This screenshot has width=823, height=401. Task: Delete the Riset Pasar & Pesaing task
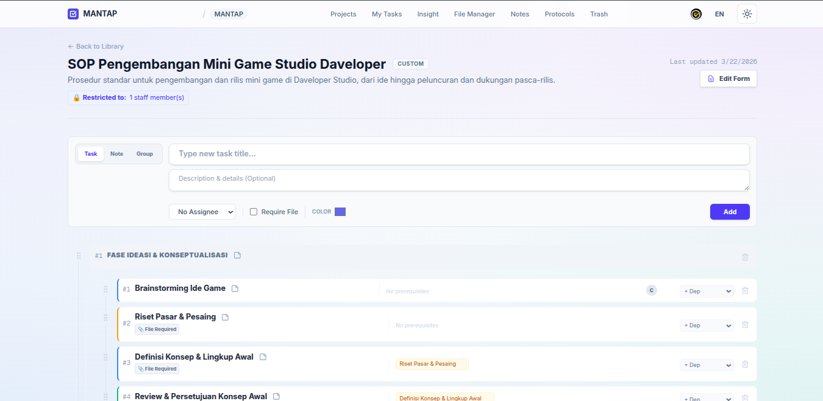[x=745, y=325]
